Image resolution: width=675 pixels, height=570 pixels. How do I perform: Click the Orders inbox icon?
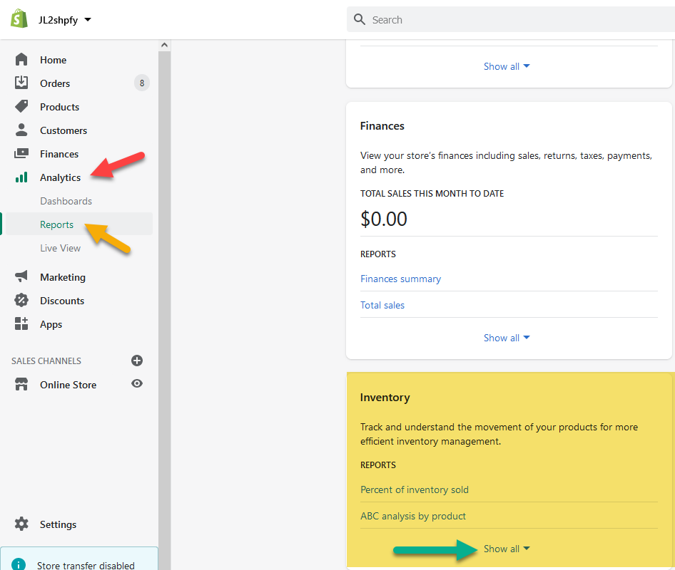[x=21, y=83]
